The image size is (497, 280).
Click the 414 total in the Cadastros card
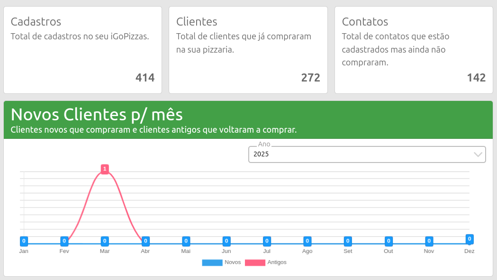click(x=145, y=78)
